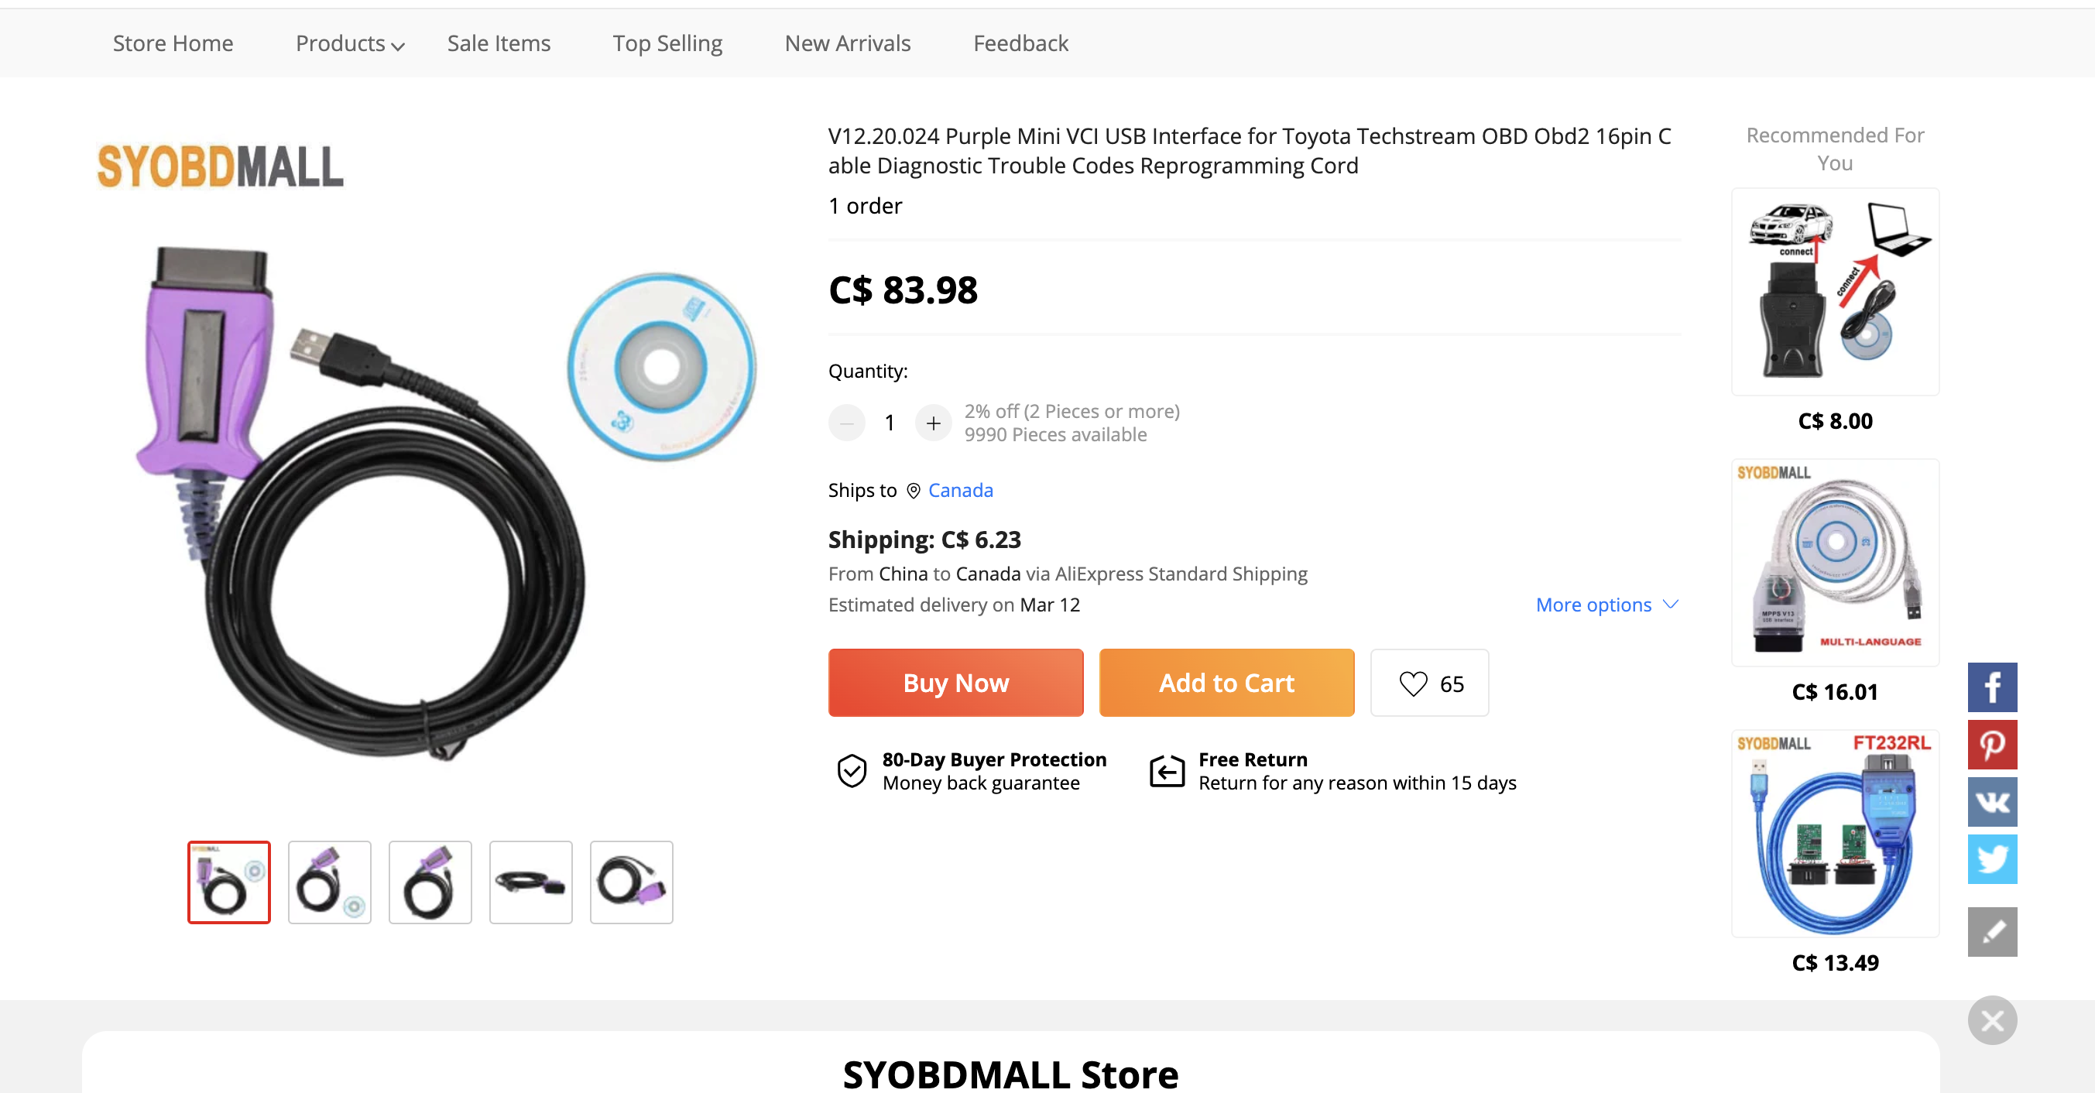Expand More options for shipping

[x=1606, y=605]
